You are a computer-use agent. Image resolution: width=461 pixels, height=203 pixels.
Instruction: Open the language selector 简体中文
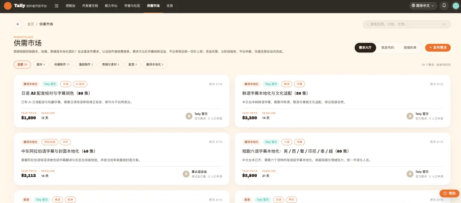point(423,6)
